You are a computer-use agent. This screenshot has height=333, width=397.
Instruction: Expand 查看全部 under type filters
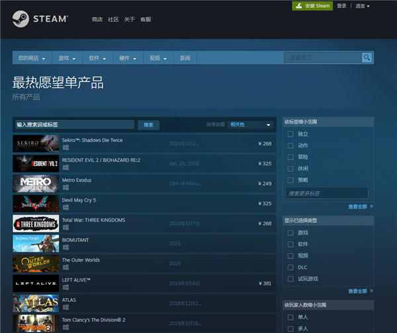point(357,291)
